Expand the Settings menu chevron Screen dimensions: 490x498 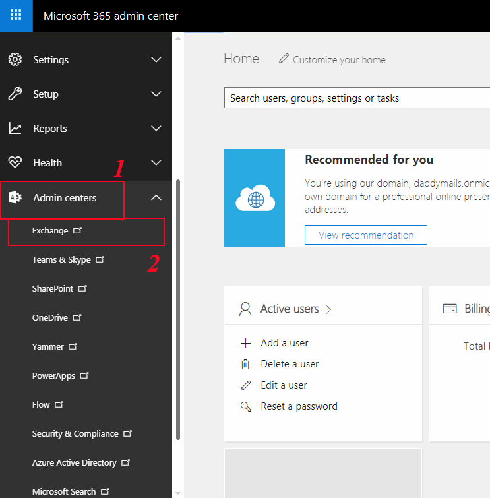(156, 60)
